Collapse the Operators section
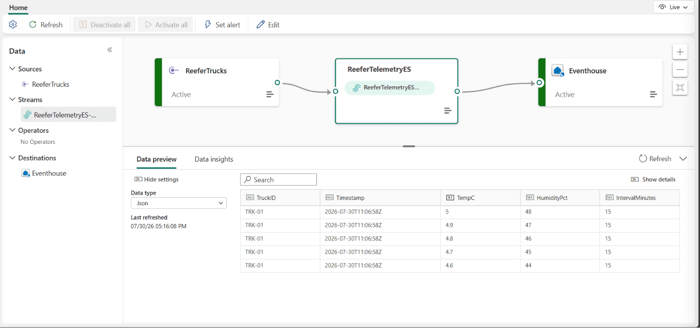Image resolution: width=700 pixels, height=328 pixels. click(12, 130)
